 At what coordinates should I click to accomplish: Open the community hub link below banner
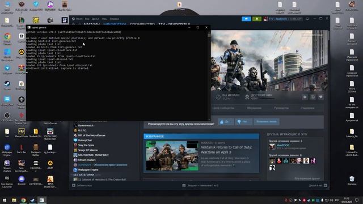pyautogui.click(x=223, y=108)
